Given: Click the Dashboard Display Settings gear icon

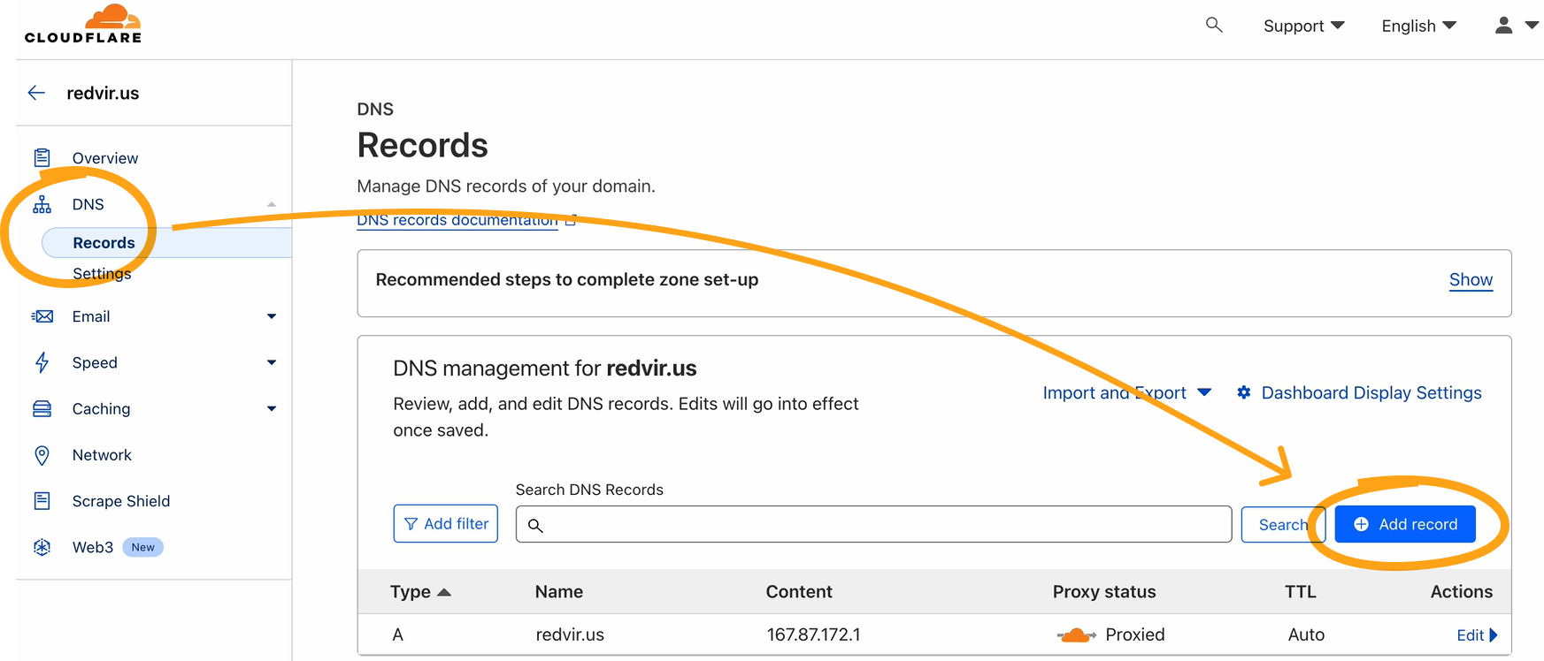Looking at the screenshot, I should [1244, 392].
